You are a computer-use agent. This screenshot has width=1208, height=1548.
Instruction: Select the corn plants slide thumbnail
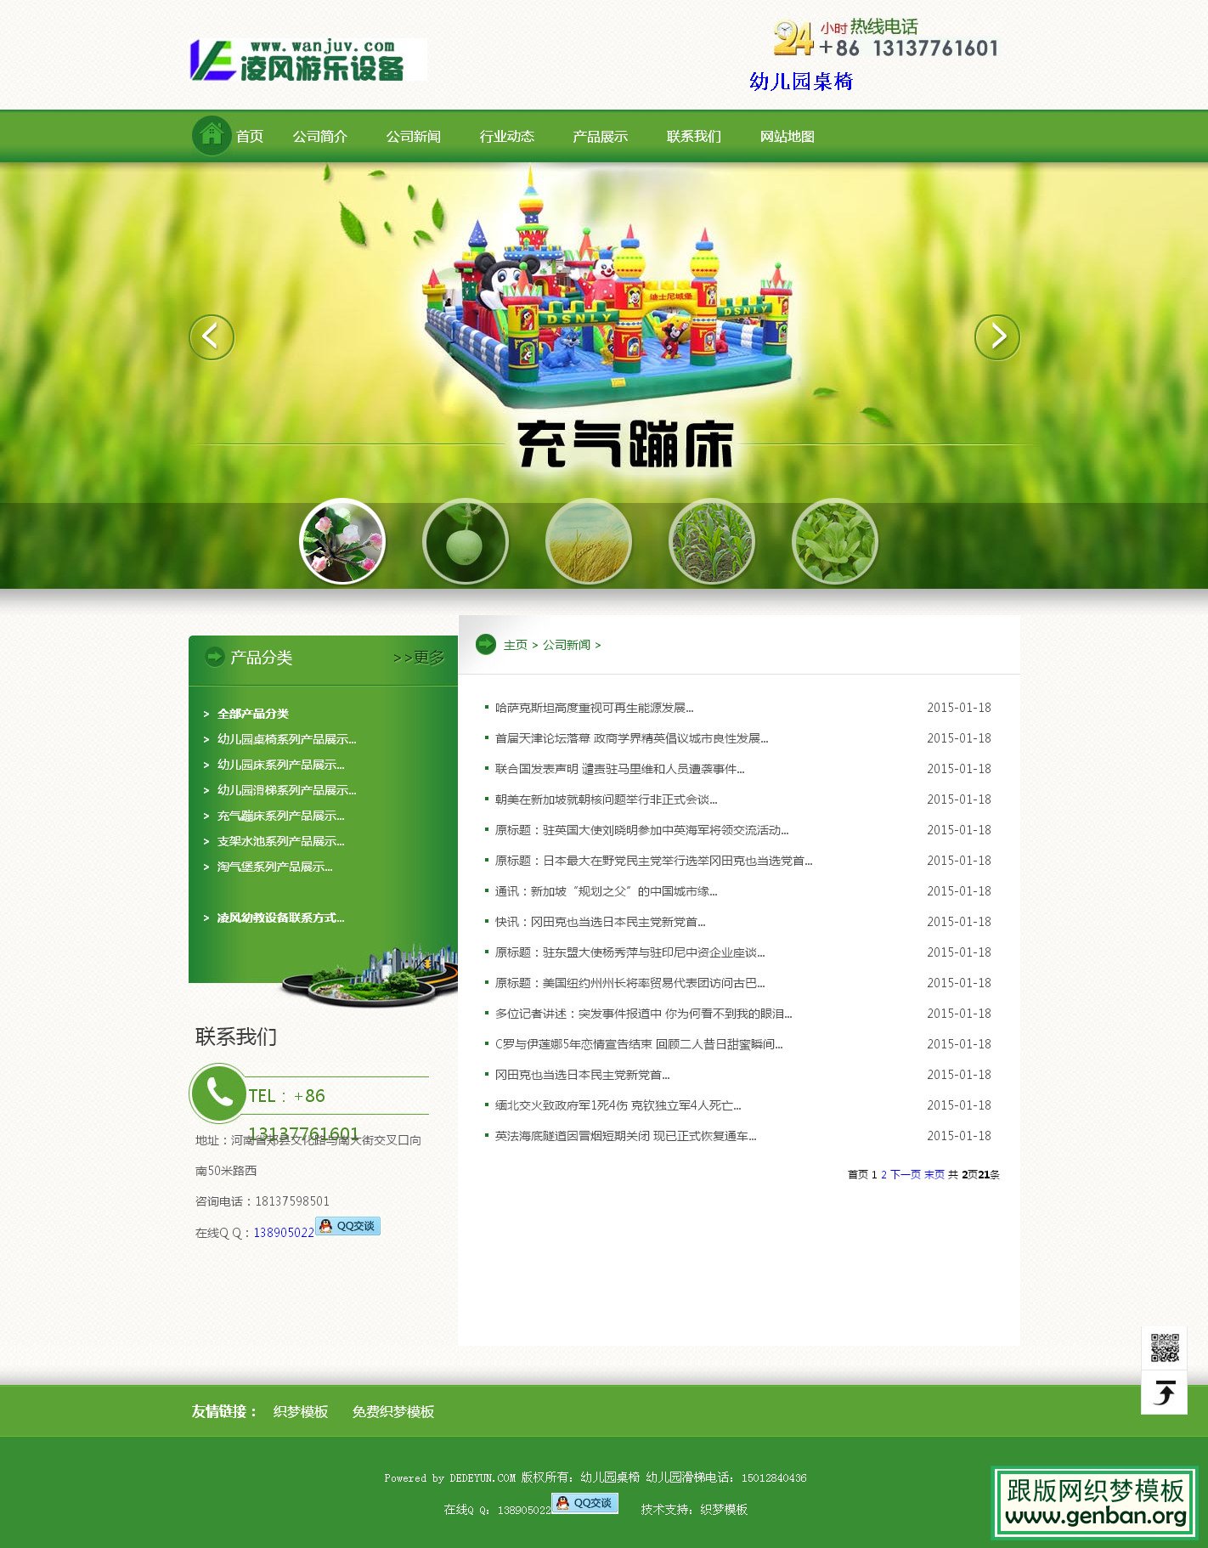pyautogui.click(x=712, y=541)
